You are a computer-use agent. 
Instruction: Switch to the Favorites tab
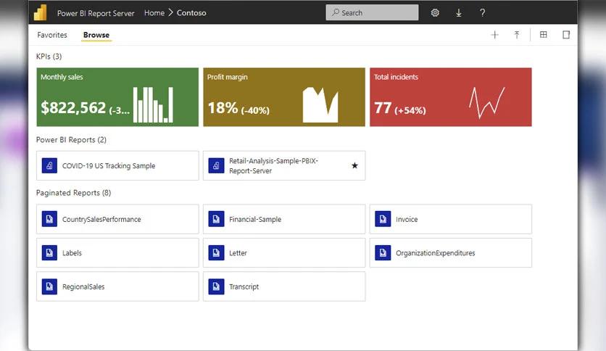point(52,35)
